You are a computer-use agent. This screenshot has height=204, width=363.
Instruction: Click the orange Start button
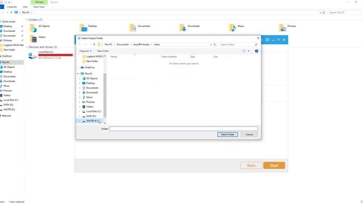coord(274,165)
